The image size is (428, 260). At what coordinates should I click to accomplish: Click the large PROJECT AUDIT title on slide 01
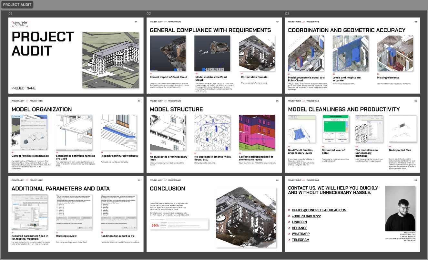pyautogui.click(x=43, y=44)
